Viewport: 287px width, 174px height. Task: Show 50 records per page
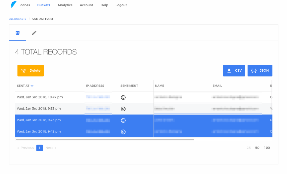click(x=257, y=148)
